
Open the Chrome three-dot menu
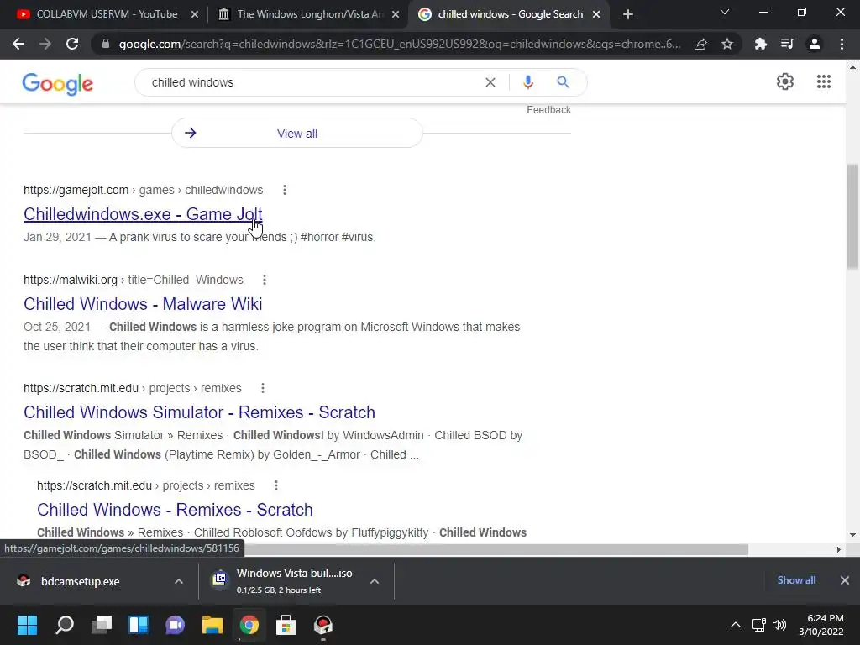842,44
